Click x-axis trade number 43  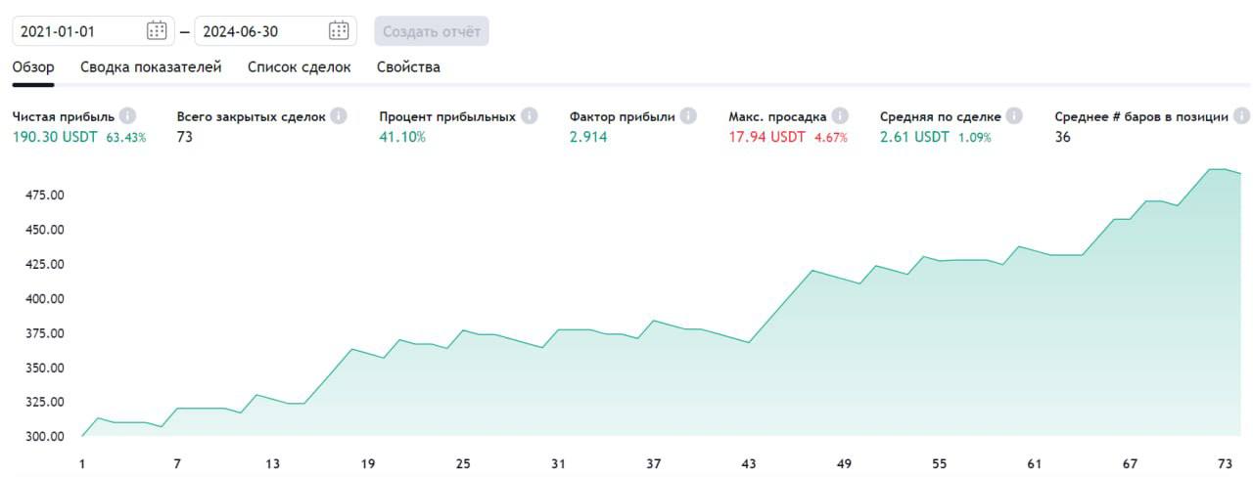point(749,463)
